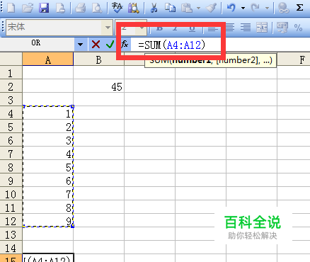Select the Format Painter brush
The width and height of the screenshot is (310, 262).
click(211, 8)
